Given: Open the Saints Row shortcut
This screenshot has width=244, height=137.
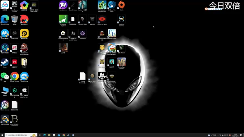Looking at the screenshot, I should 82,34.
